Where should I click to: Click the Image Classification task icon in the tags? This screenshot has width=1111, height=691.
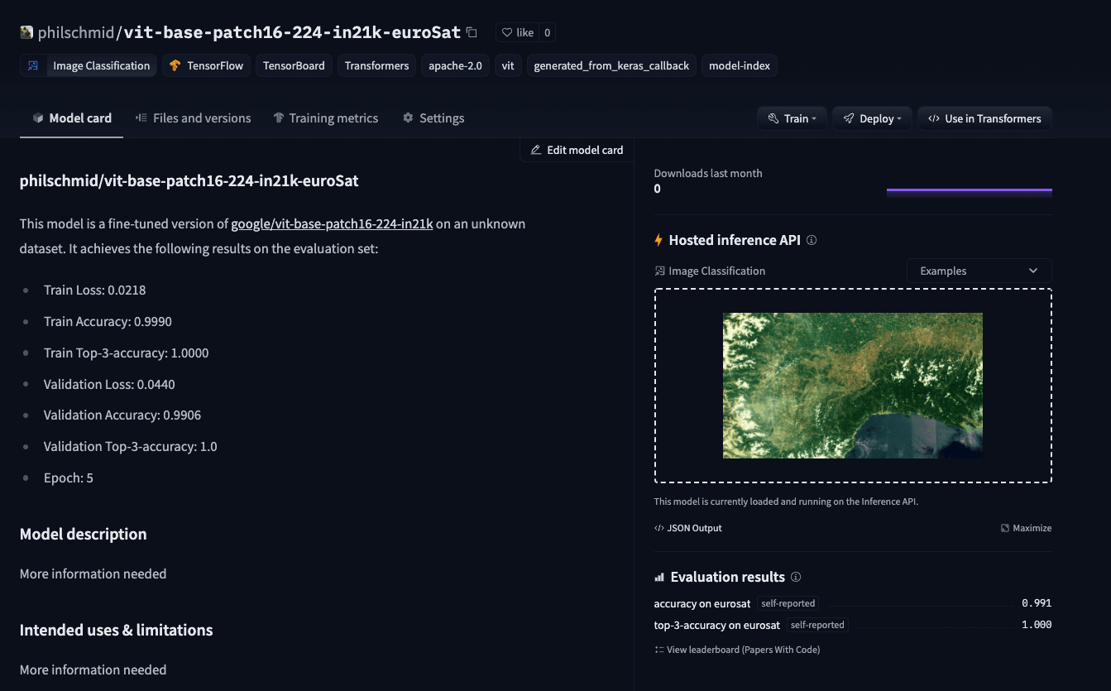click(33, 65)
